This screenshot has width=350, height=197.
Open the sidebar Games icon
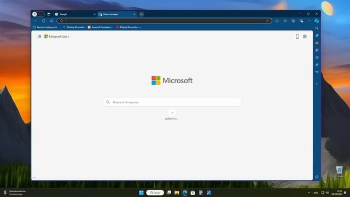(317, 50)
